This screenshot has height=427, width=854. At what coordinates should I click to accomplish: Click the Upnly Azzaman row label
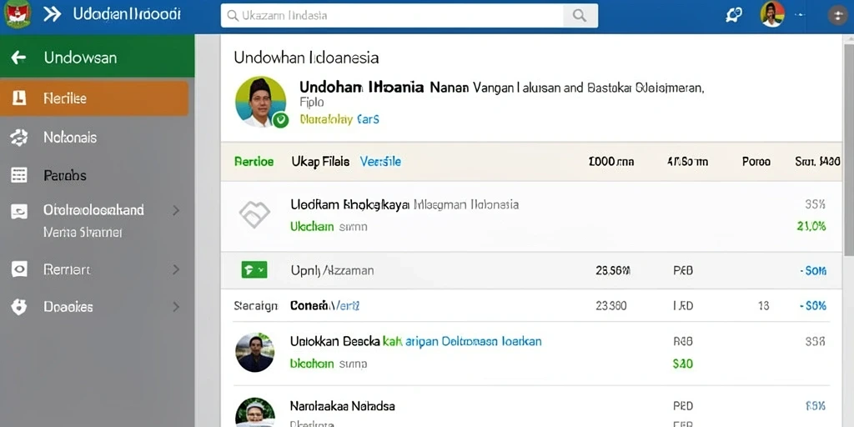332,269
